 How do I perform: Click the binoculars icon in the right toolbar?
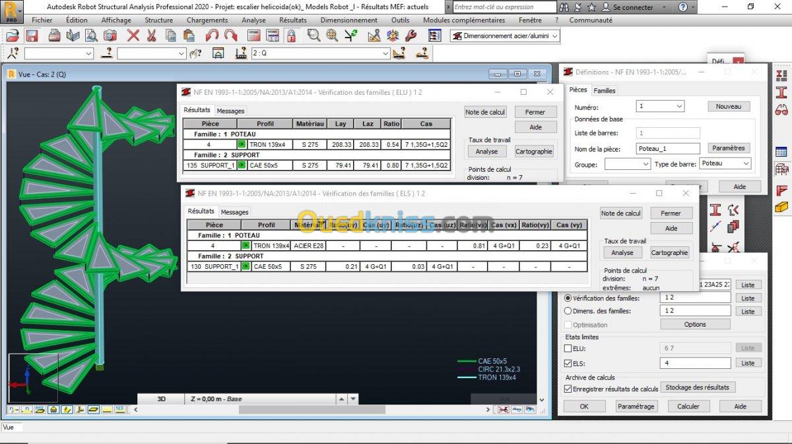coord(781,109)
